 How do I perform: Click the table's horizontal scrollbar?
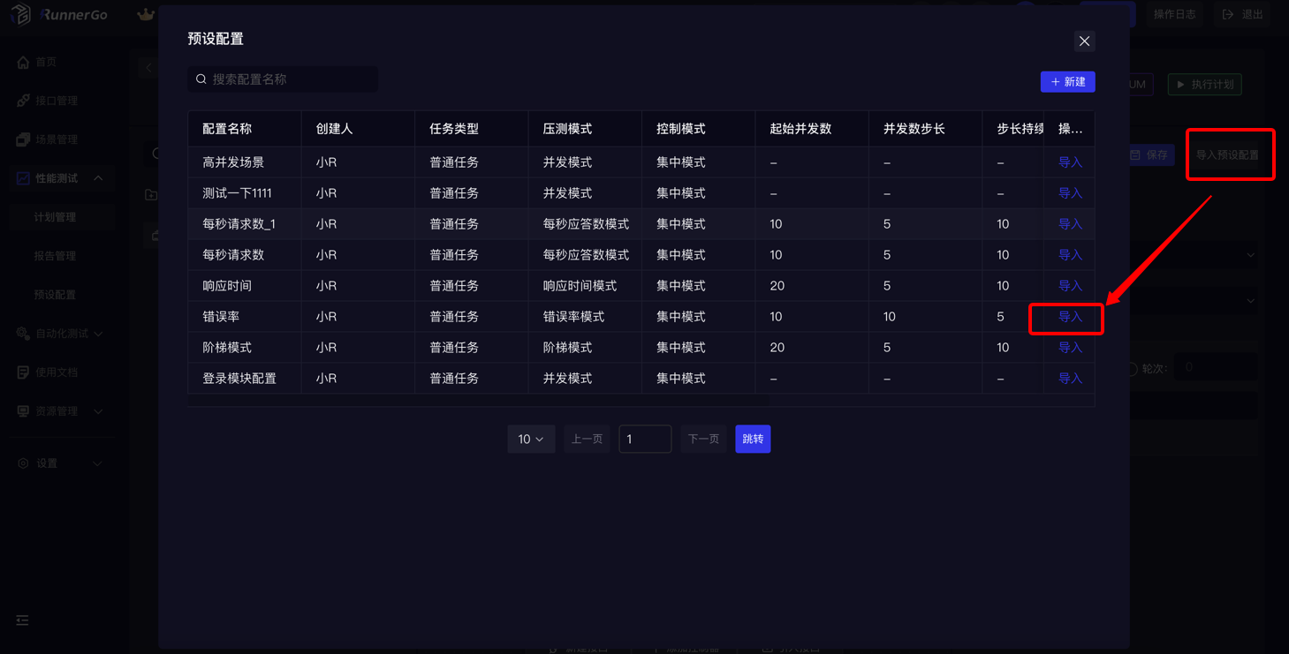[478, 401]
